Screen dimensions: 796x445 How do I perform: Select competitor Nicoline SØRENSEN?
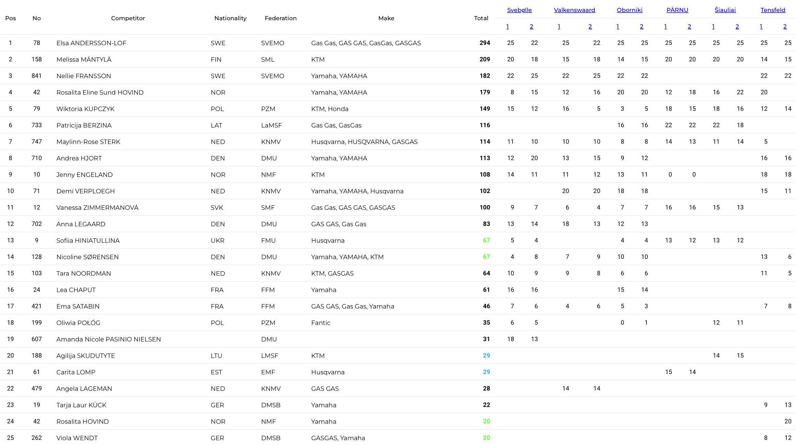coord(87,257)
